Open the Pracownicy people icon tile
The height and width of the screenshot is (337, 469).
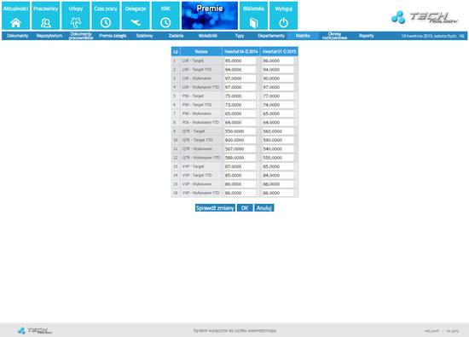46,15
